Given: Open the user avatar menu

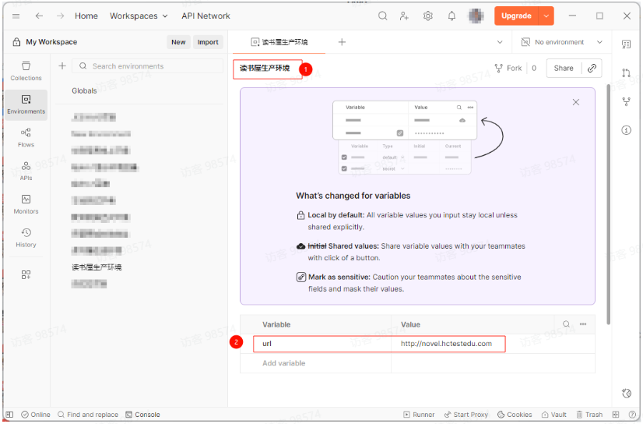Looking at the screenshot, I should click(x=476, y=16).
